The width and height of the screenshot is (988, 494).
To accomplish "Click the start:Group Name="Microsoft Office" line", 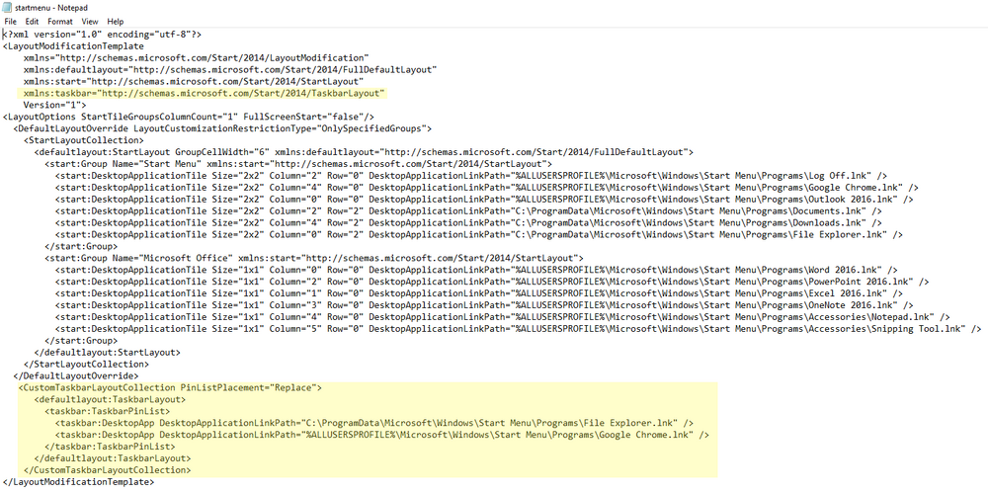I will click(x=314, y=258).
